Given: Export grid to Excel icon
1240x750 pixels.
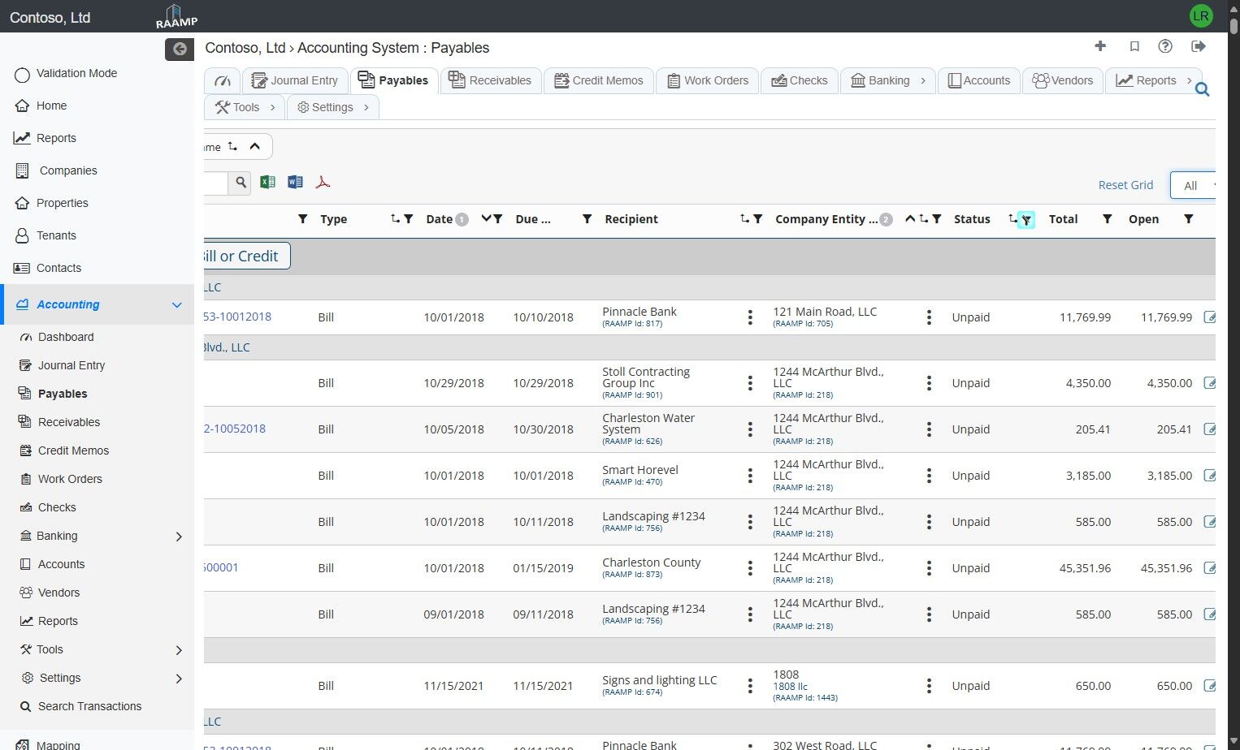Looking at the screenshot, I should (x=267, y=182).
